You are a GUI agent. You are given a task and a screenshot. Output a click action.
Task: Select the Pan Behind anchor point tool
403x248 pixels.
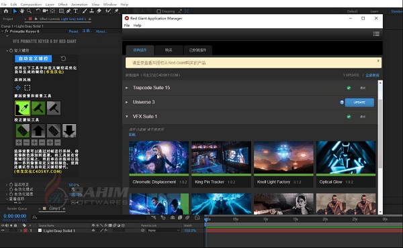click(x=52, y=11)
